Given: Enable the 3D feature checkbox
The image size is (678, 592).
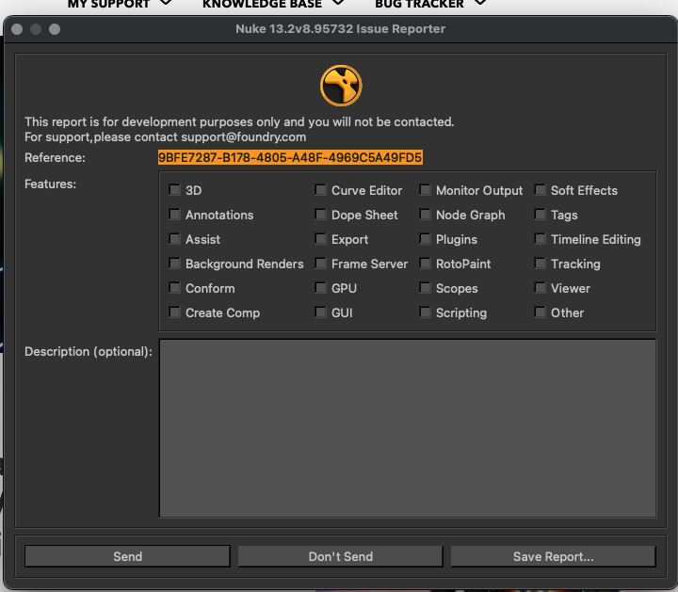Looking at the screenshot, I should 175,190.
